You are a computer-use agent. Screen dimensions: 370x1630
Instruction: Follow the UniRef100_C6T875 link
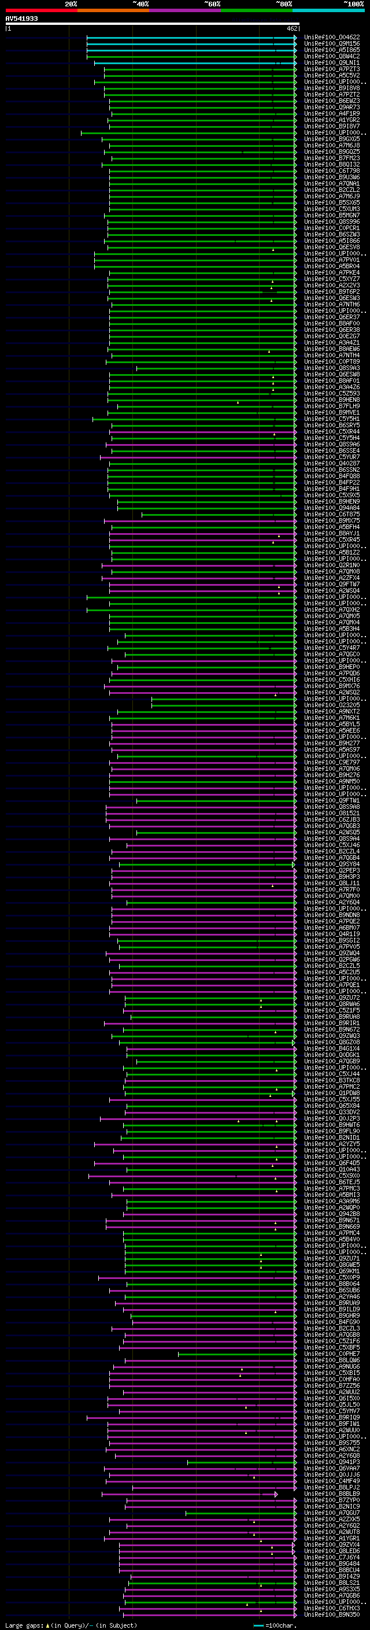332,515
